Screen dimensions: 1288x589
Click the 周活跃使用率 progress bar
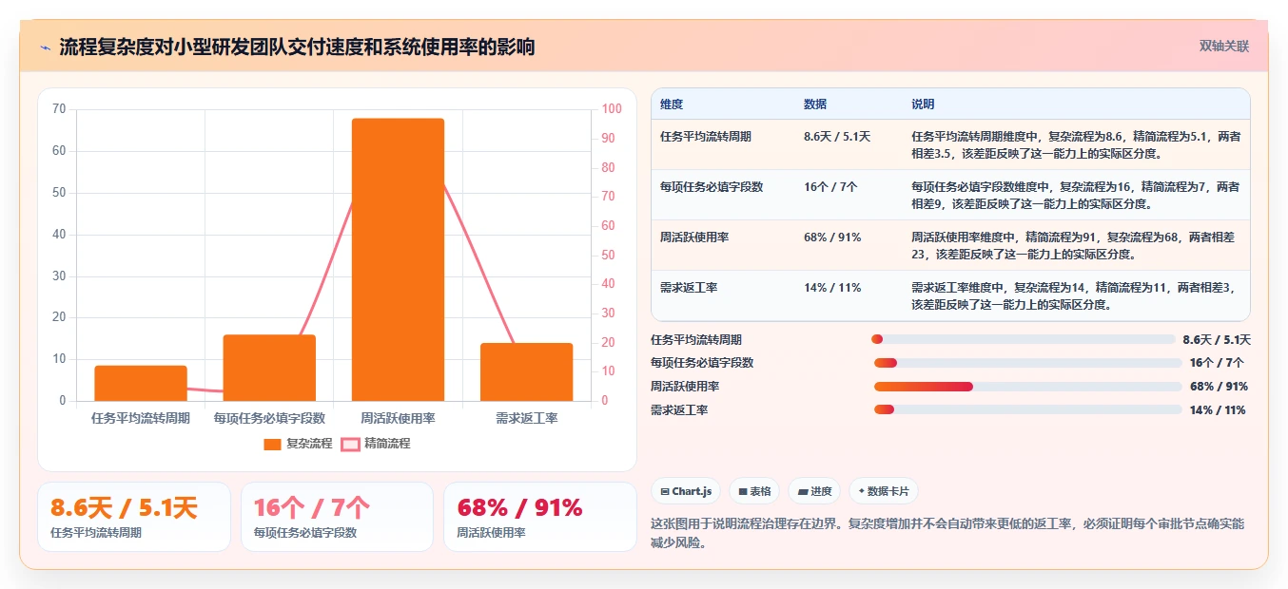coord(1028,387)
